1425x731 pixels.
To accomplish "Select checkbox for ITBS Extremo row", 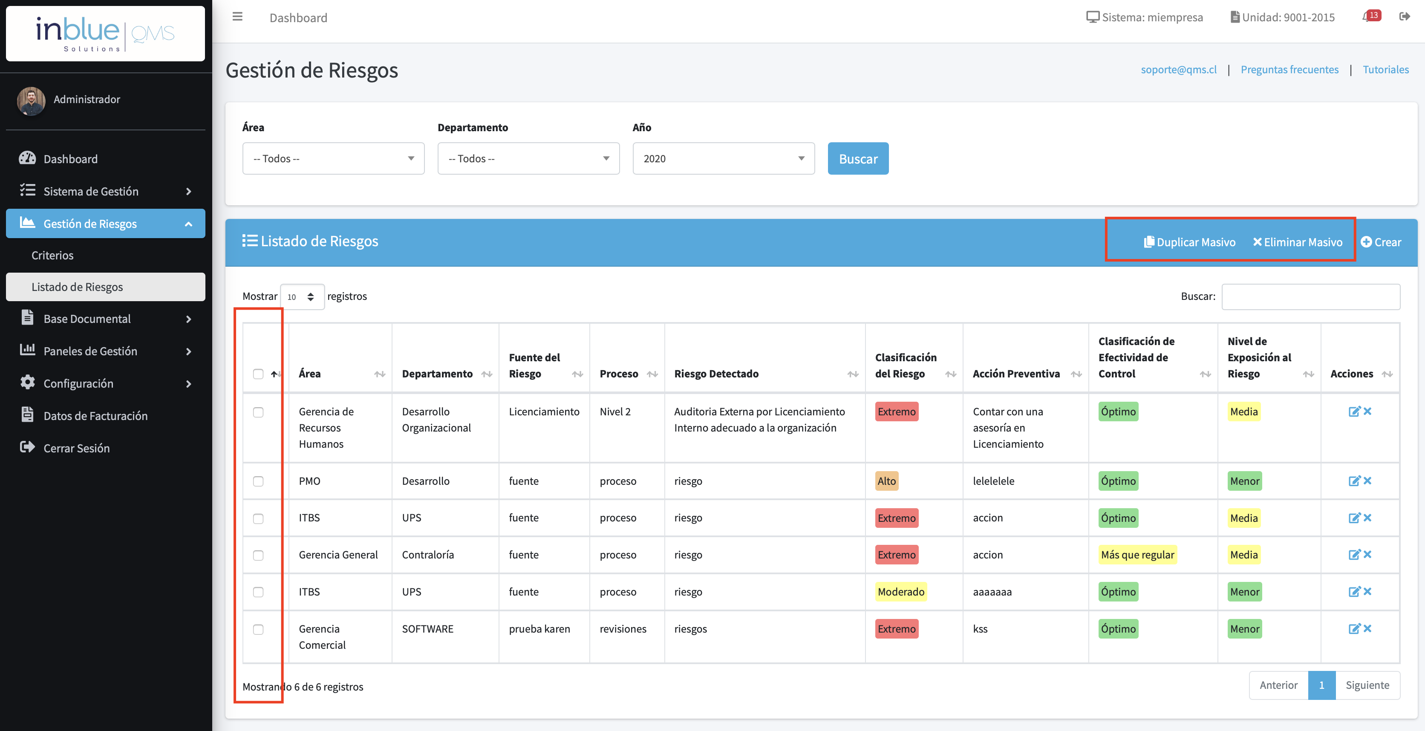I will point(258,518).
